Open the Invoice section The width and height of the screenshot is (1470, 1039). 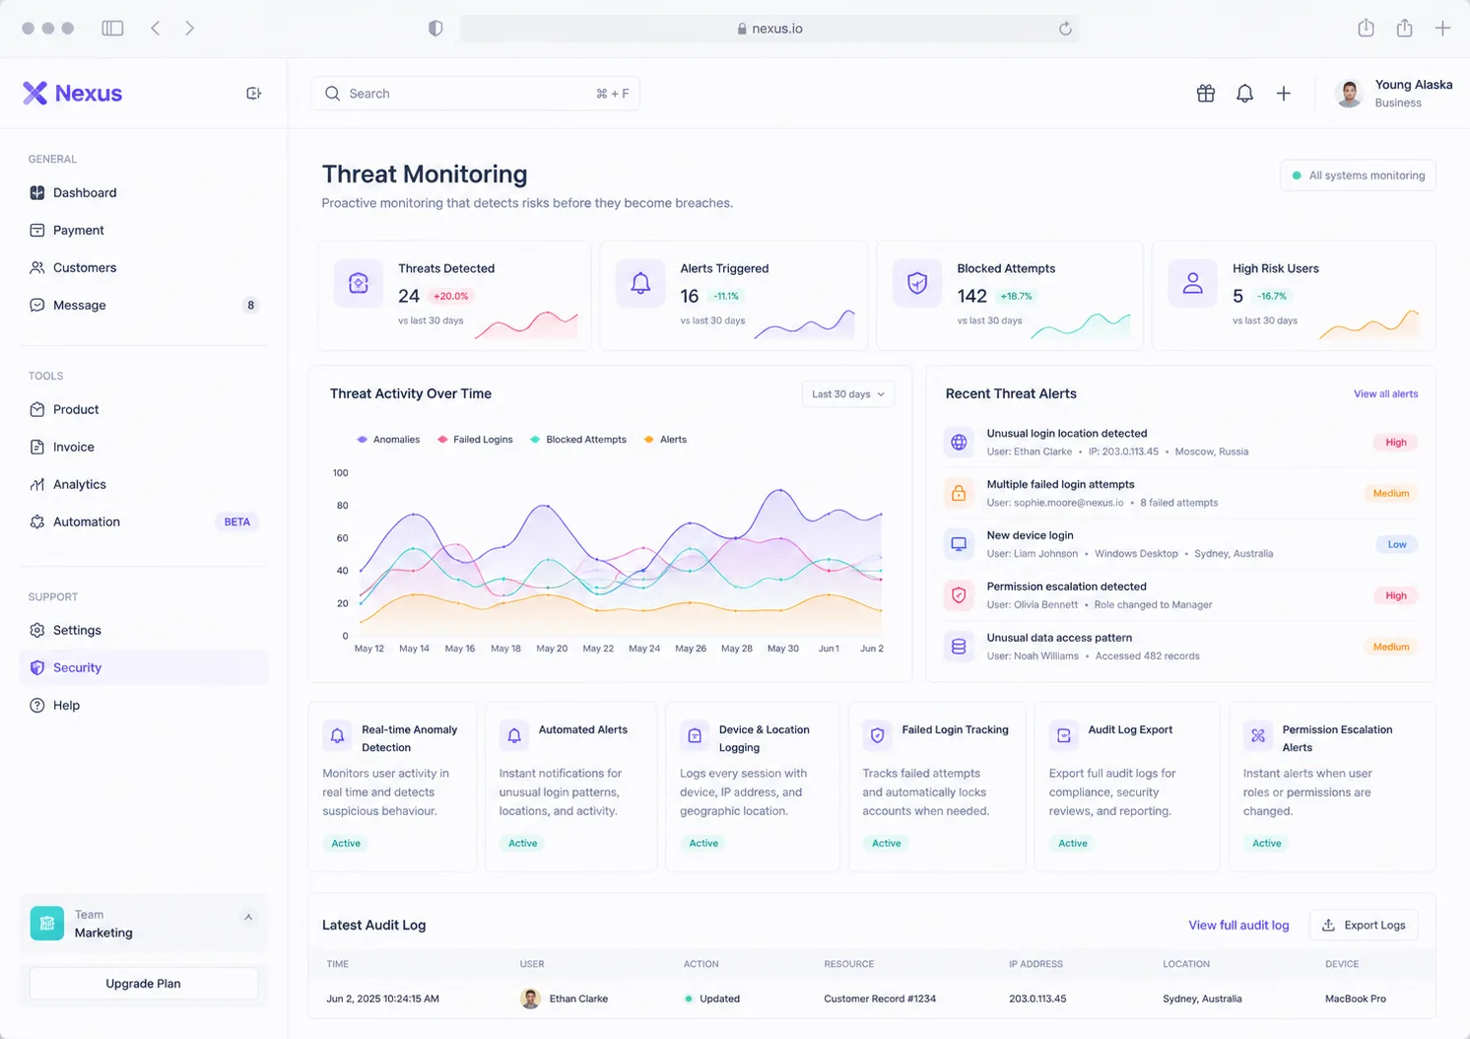tap(144, 447)
